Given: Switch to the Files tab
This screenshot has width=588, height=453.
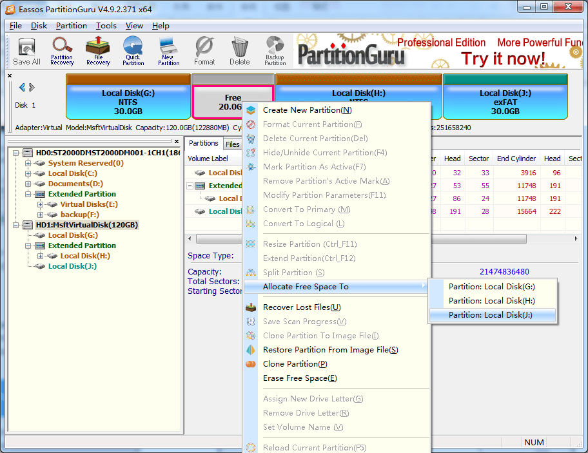Looking at the screenshot, I should [233, 144].
